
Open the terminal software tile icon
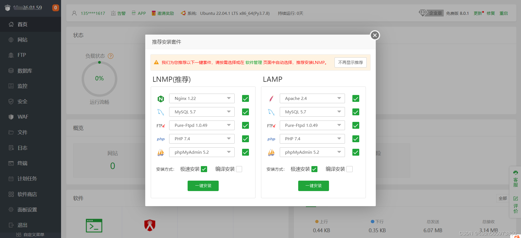[x=94, y=226]
